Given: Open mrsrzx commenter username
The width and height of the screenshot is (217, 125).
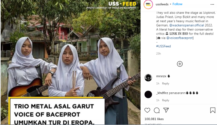Looking at the screenshot, I should point(161,76).
